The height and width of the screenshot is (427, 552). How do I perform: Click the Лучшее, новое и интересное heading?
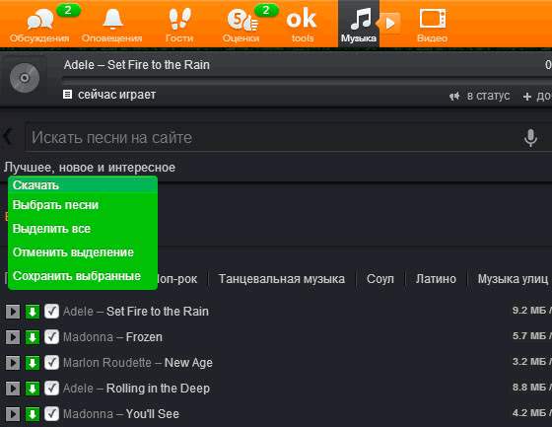coord(90,168)
